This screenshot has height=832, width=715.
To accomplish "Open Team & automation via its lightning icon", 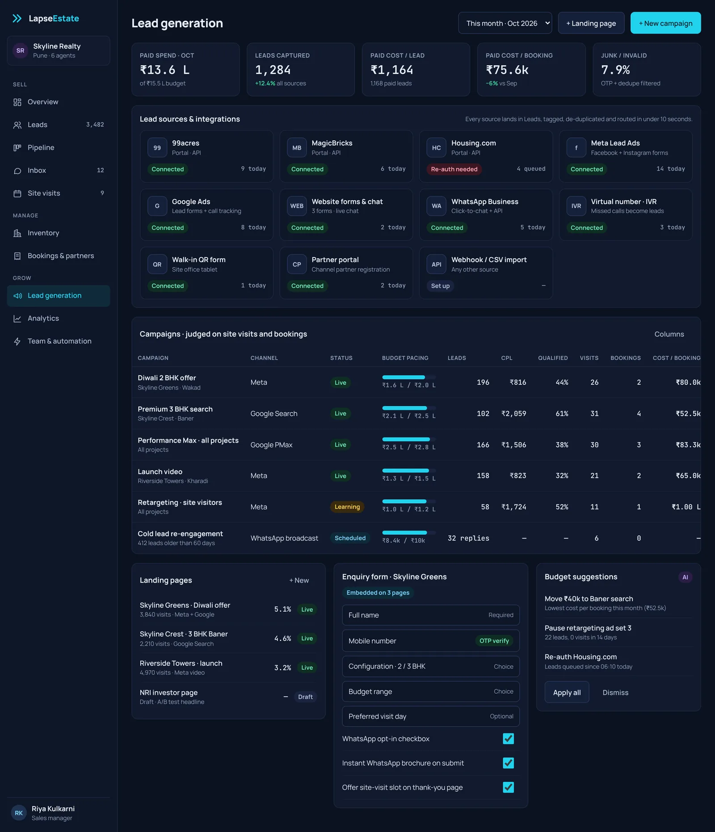I will point(17,341).
